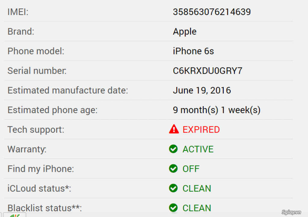Select the serial number C6KRXDU0GRY7
The width and height of the screenshot is (308, 217).
pyautogui.click(x=208, y=71)
